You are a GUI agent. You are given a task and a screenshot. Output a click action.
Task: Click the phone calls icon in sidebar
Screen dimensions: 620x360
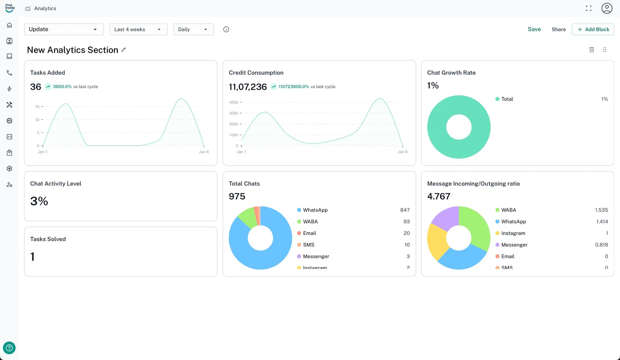9,73
